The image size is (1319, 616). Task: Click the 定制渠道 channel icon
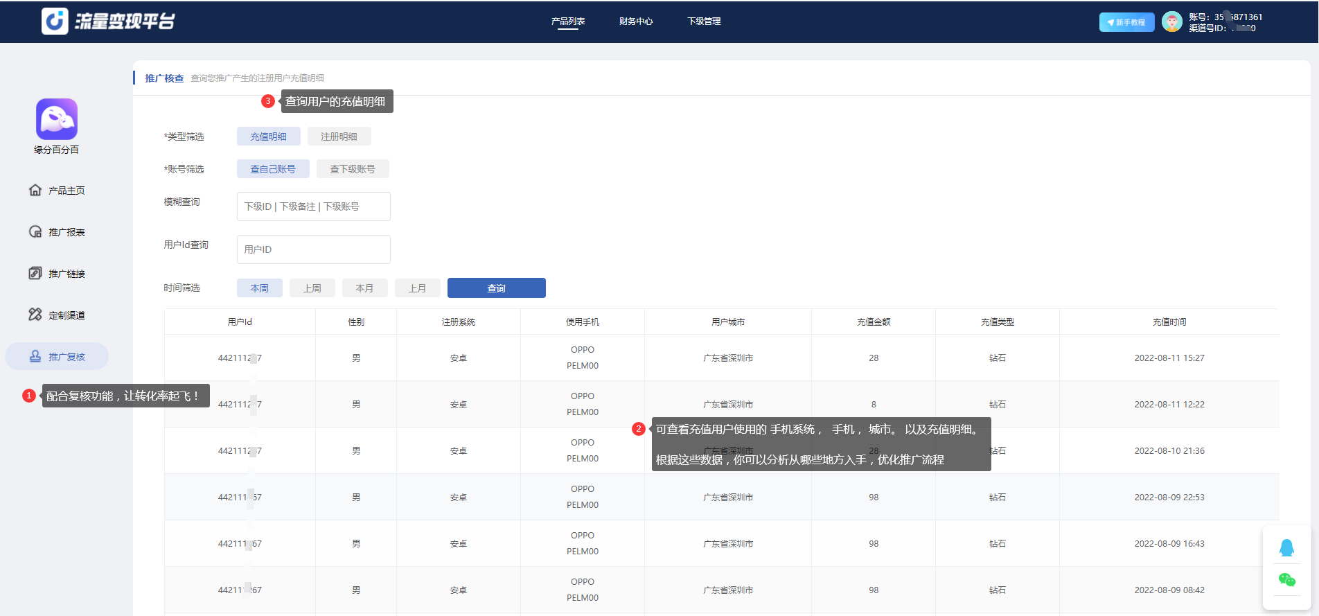coord(35,315)
